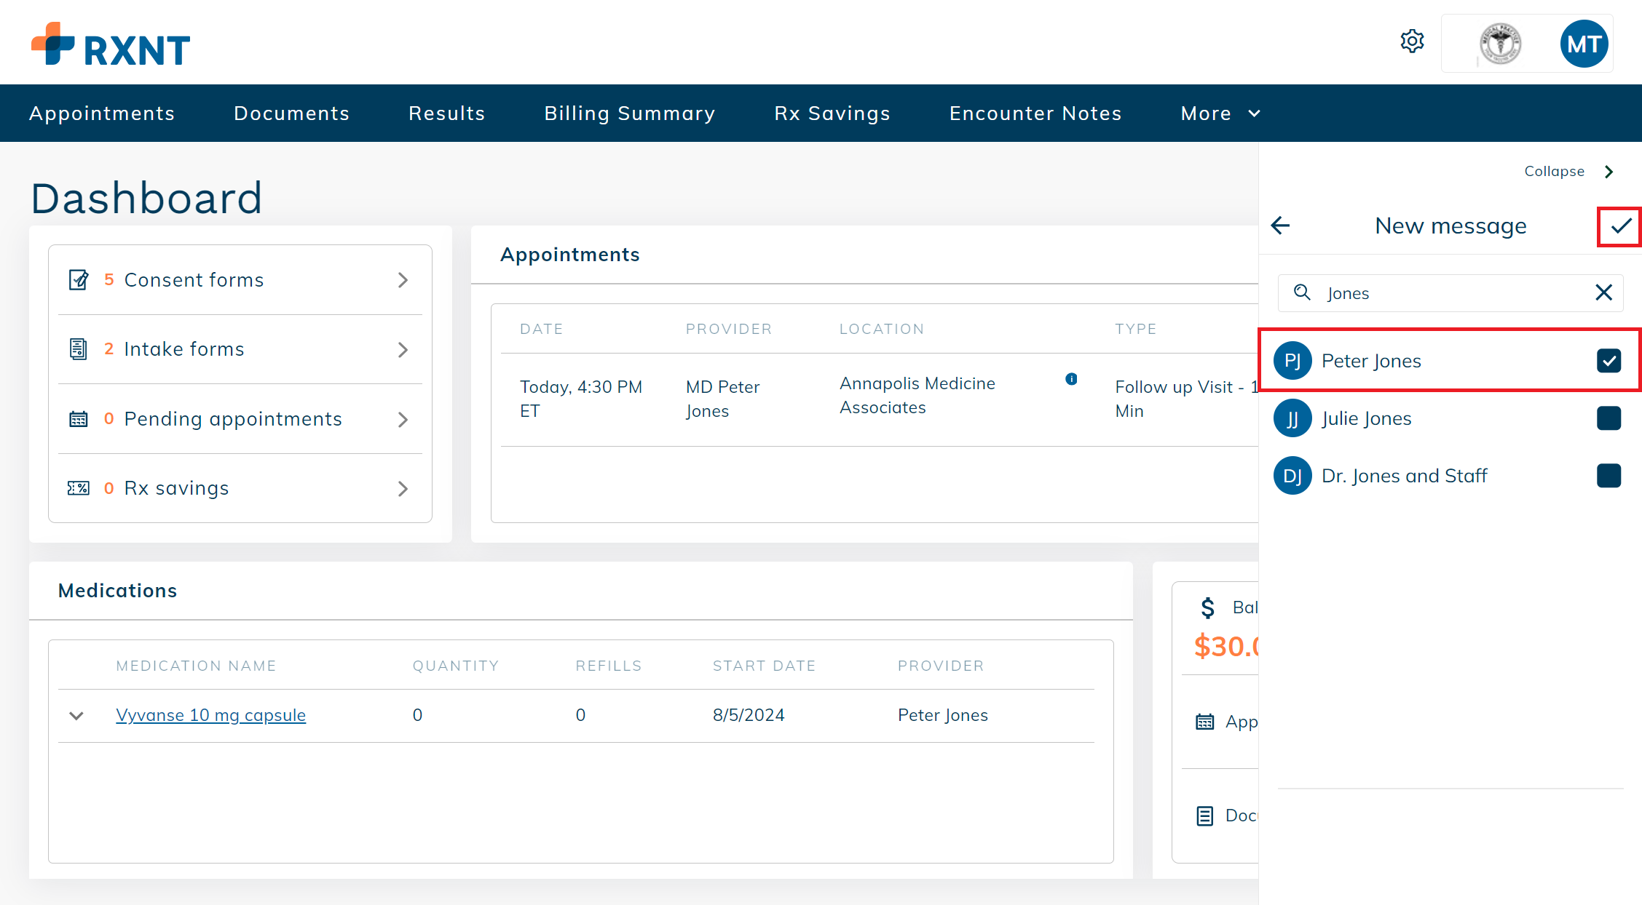This screenshot has width=1642, height=905.
Task: Click the Follow up Visit type cell
Action: pyautogui.click(x=1186, y=399)
